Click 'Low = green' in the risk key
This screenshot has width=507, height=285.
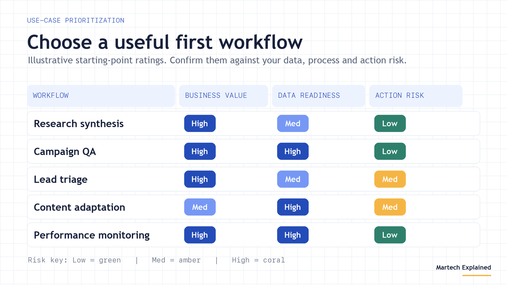(x=97, y=260)
